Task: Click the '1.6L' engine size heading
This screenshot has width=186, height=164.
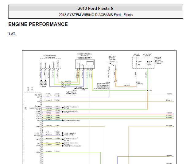Action: pyautogui.click(x=12, y=34)
